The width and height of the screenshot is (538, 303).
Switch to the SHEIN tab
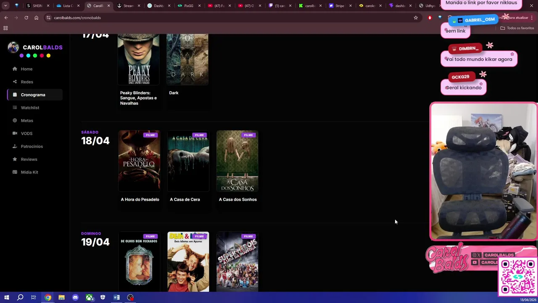pos(37,6)
